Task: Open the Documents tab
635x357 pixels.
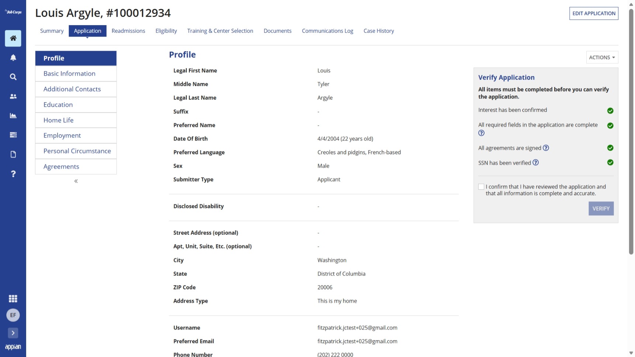Action: (x=278, y=31)
